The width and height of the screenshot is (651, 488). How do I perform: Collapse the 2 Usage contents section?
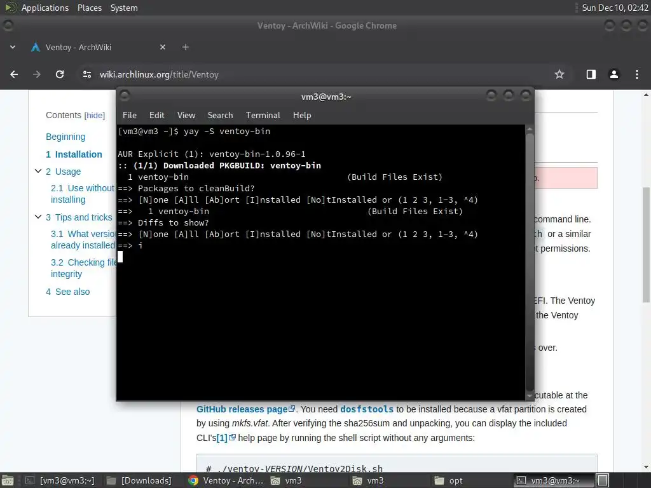pyautogui.click(x=38, y=171)
